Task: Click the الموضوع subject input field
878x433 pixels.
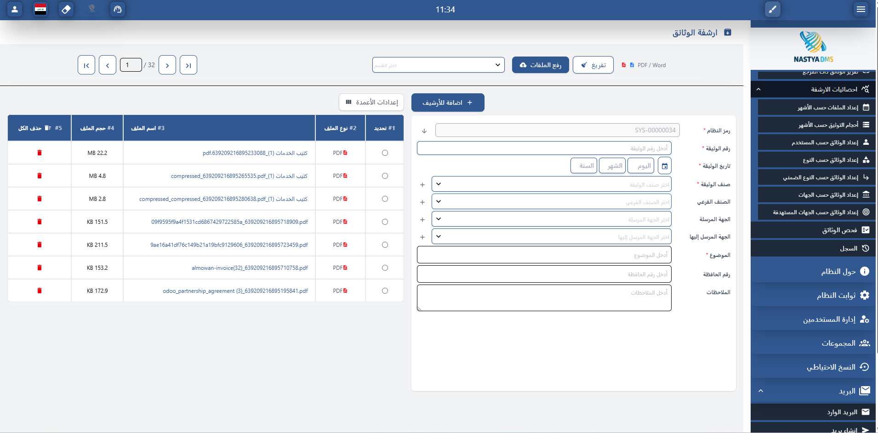Action: click(x=544, y=255)
